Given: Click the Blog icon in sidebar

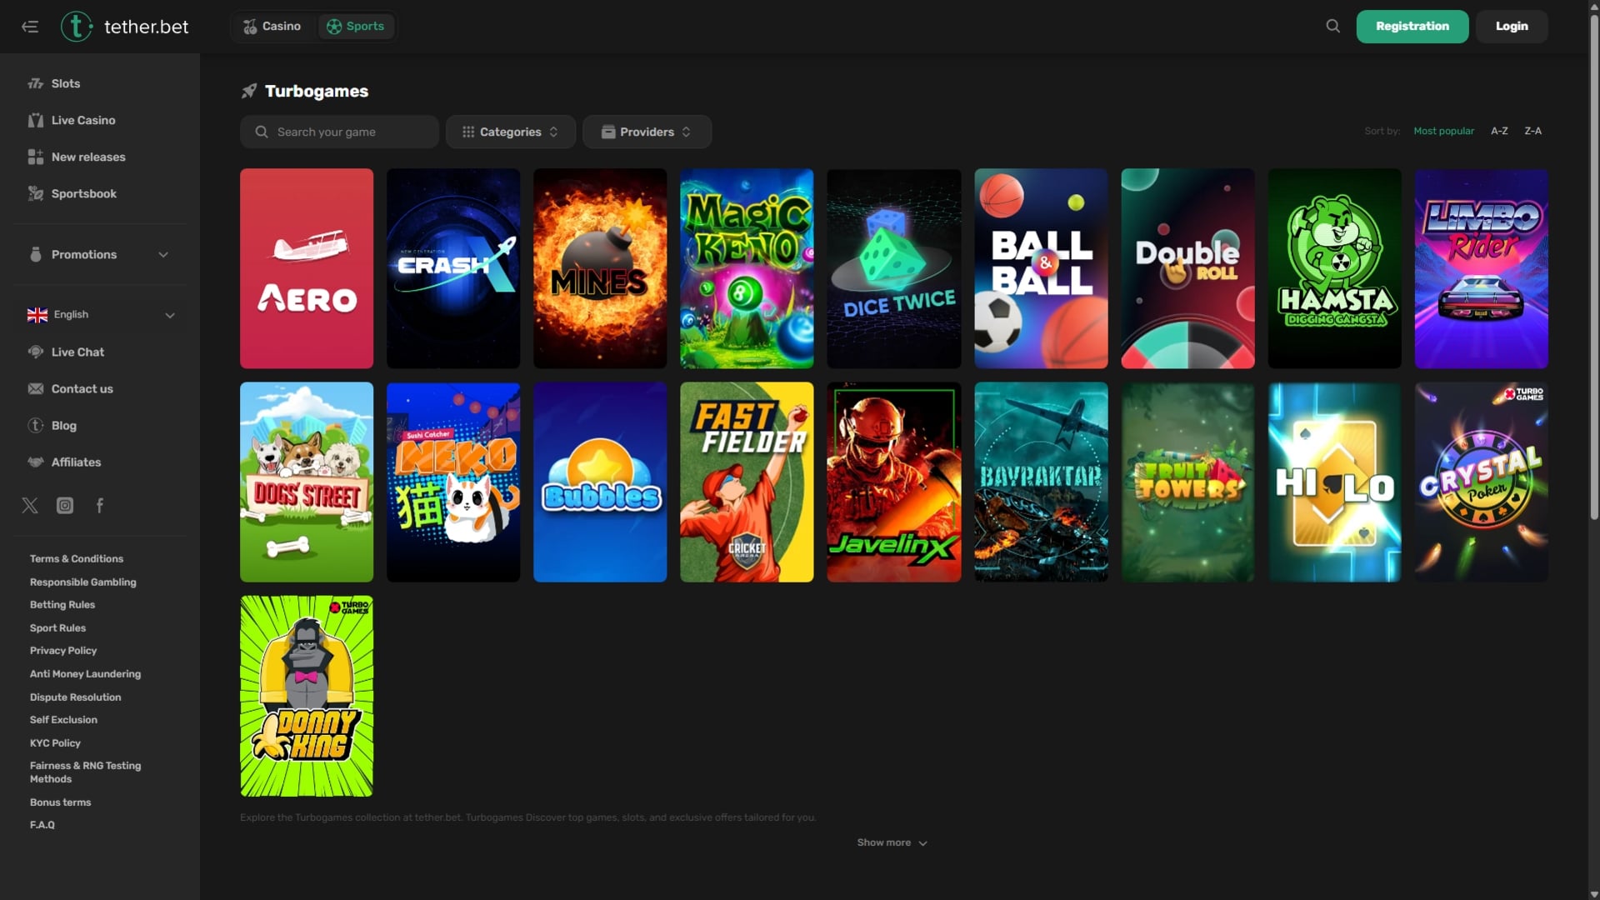Looking at the screenshot, I should click(36, 425).
